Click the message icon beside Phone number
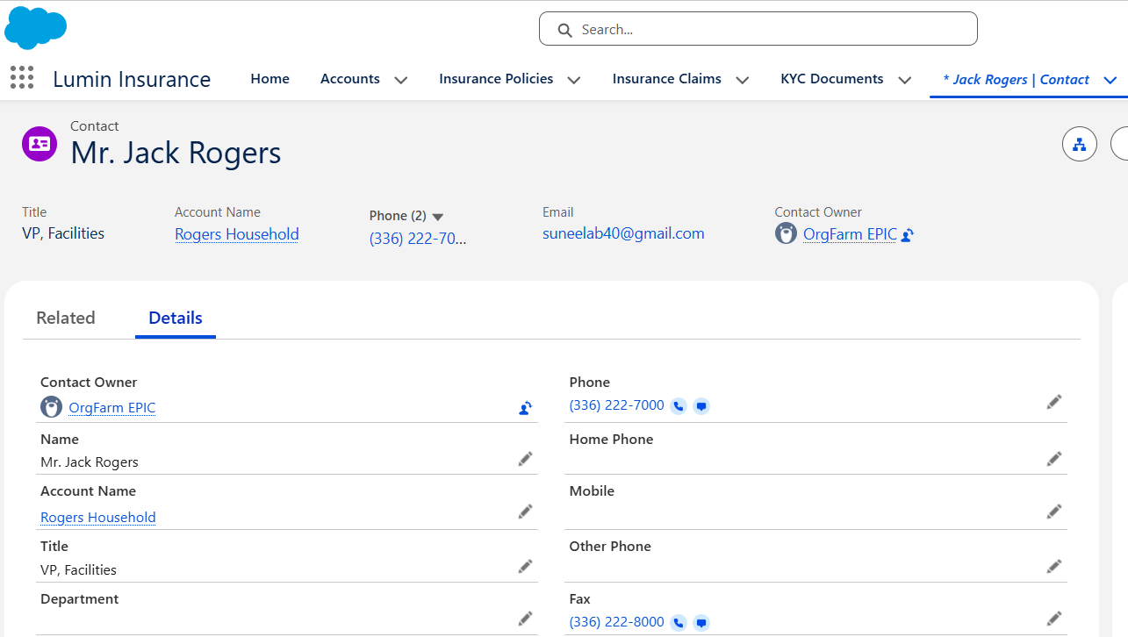The width and height of the screenshot is (1128, 637). tap(701, 406)
